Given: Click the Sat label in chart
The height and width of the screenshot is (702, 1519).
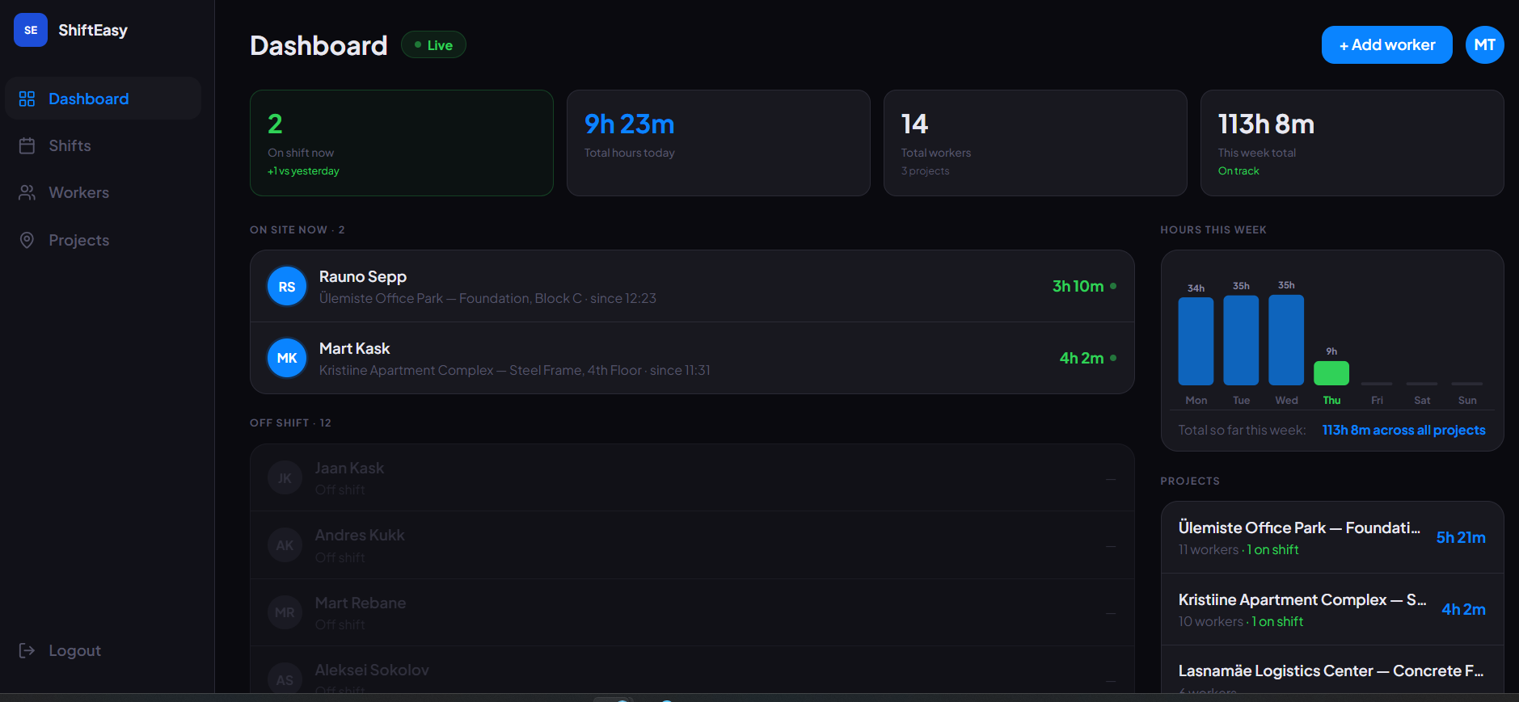Looking at the screenshot, I should (1422, 400).
